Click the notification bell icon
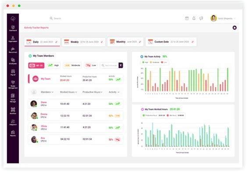 click(194, 18)
